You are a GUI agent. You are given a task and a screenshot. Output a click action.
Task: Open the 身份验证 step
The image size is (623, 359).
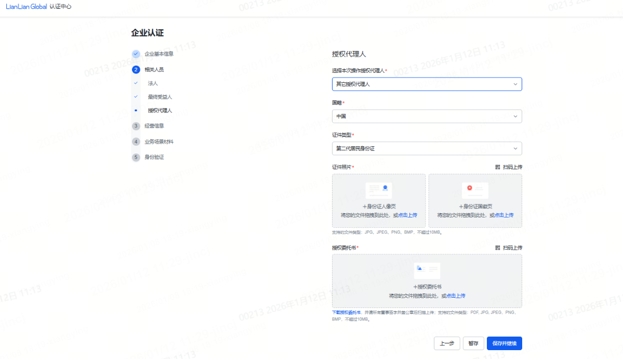[x=154, y=157]
